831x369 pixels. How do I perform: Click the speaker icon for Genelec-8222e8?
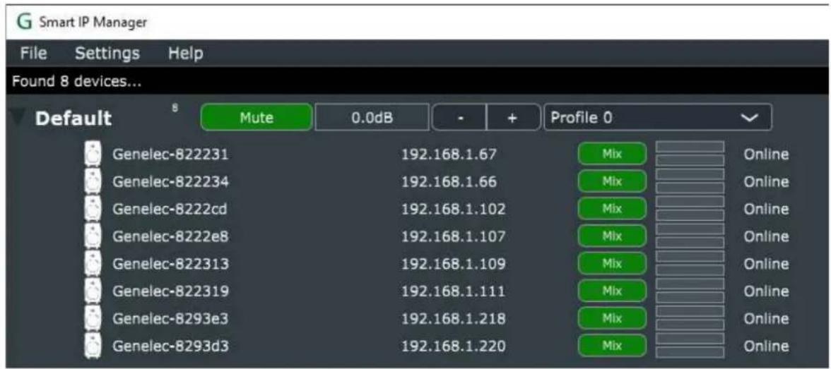93,236
